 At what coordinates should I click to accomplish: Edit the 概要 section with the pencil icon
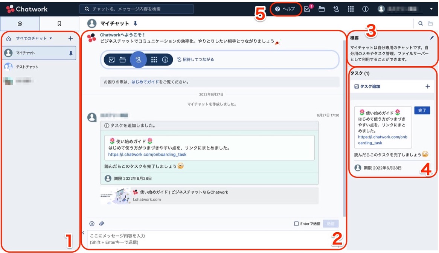pos(431,38)
